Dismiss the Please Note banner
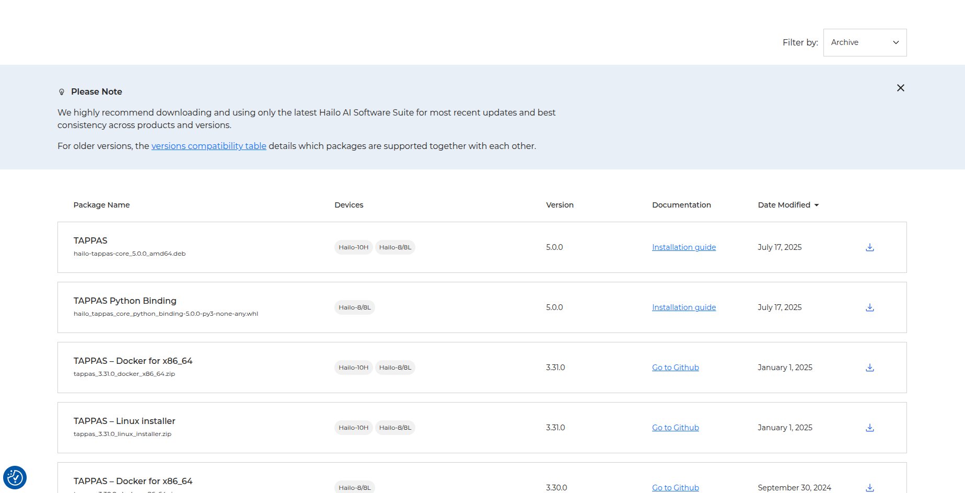965x493 pixels. click(x=900, y=88)
